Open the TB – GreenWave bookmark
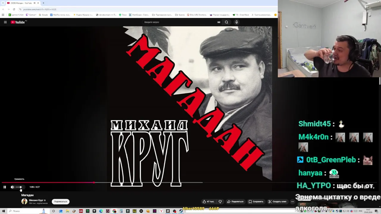The image size is (381, 214). (241, 15)
